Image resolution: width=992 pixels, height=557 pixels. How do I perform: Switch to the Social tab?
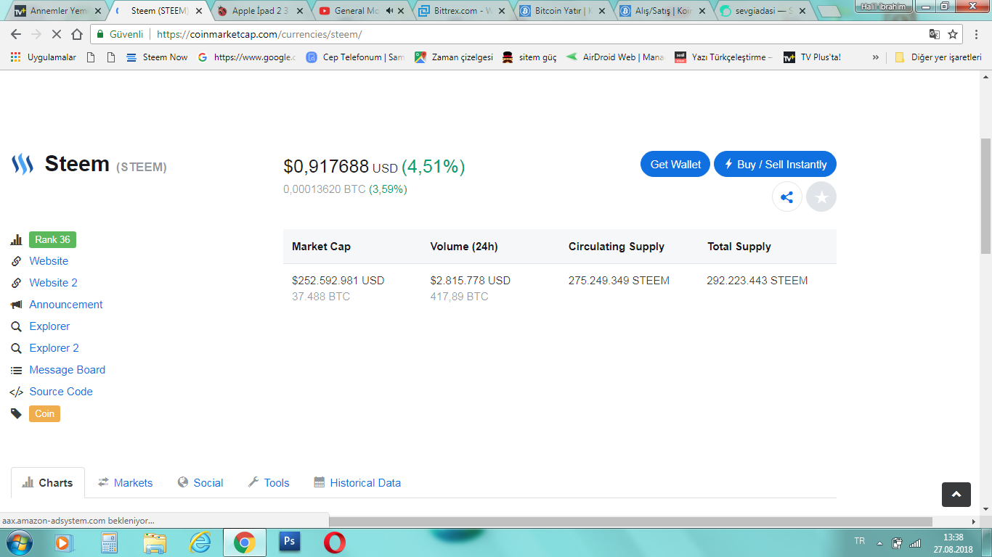[x=200, y=483]
